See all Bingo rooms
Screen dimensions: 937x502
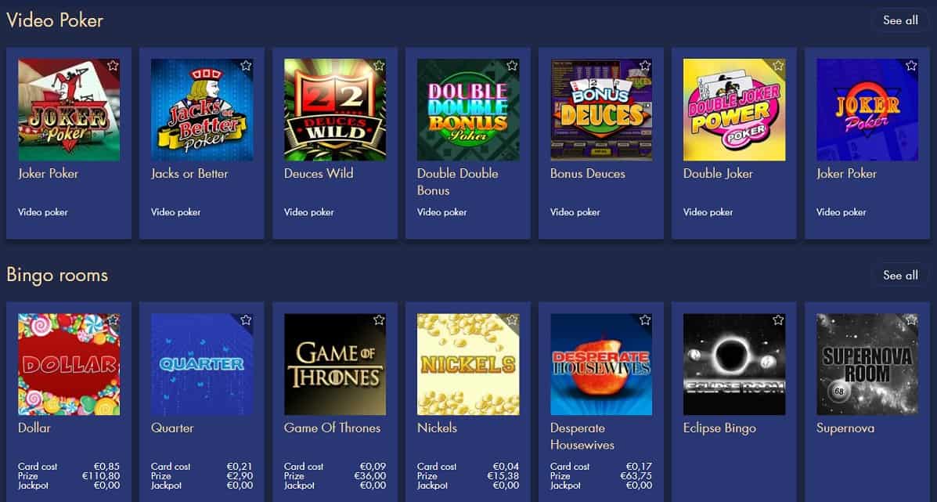point(900,276)
